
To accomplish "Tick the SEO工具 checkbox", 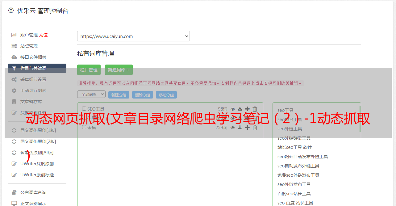I will point(84,109).
